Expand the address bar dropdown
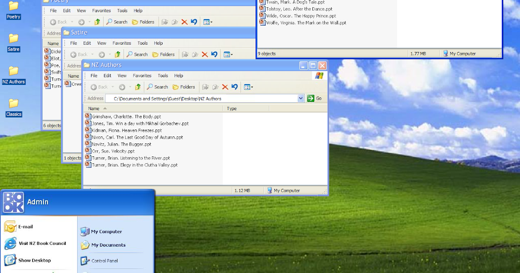This screenshot has height=273, width=520. tap(301, 98)
